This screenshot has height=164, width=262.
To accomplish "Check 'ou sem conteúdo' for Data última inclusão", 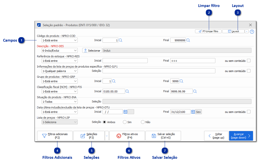I will (x=249, y=112).
